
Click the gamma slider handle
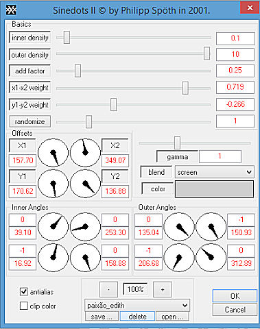[177, 143]
